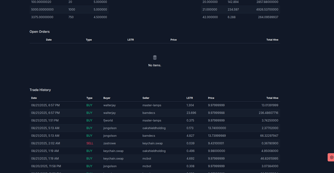
Task: Select buy order row priced 5000.00000000
Action: click(69, 10)
